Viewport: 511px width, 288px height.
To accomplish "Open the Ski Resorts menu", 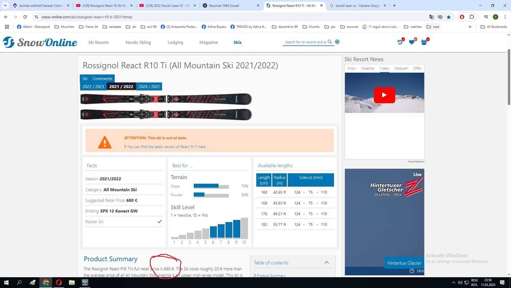I will click(99, 42).
